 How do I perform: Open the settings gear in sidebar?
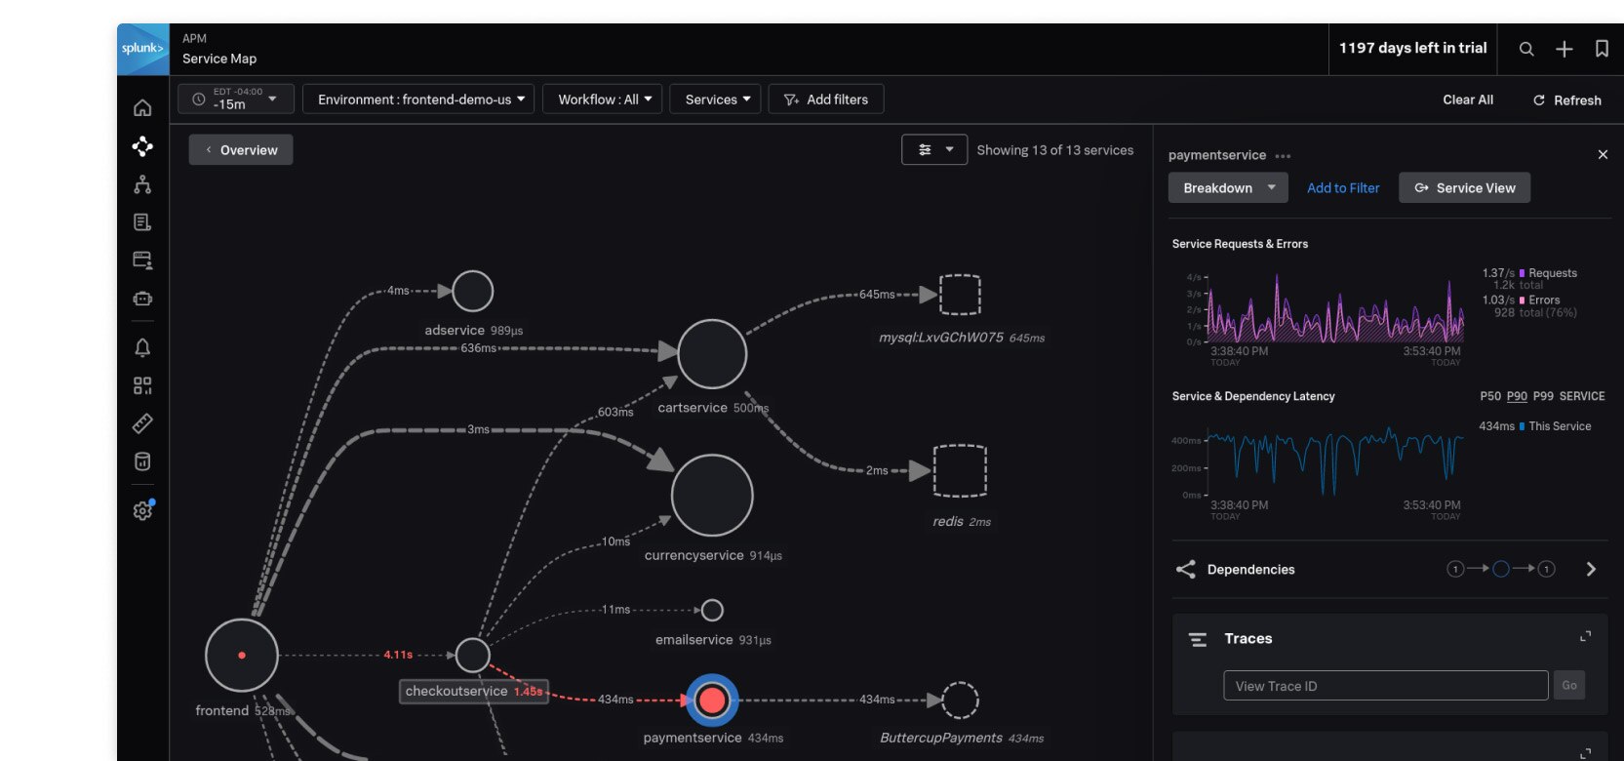coord(142,511)
